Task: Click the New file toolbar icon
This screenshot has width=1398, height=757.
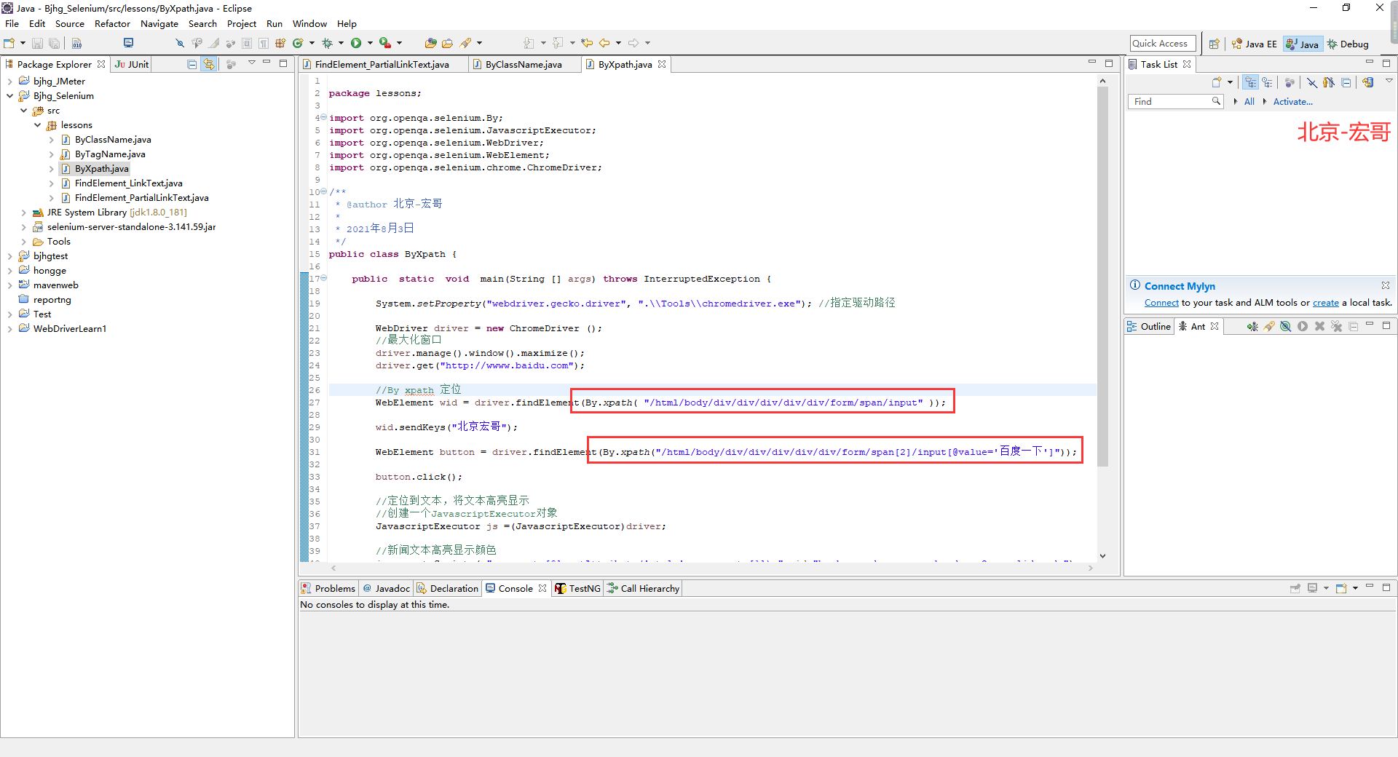Action: click(9, 43)
